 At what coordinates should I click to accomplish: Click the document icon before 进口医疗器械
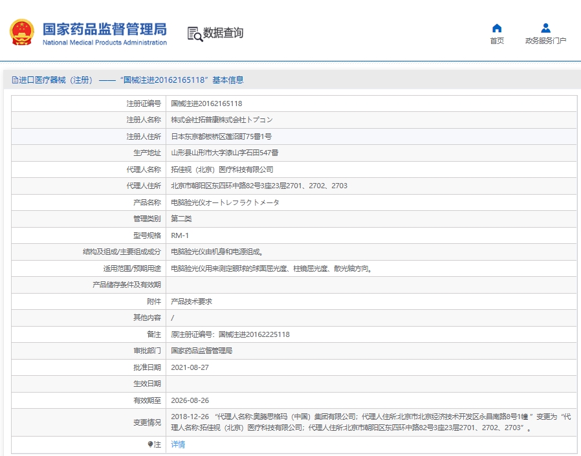15,80
